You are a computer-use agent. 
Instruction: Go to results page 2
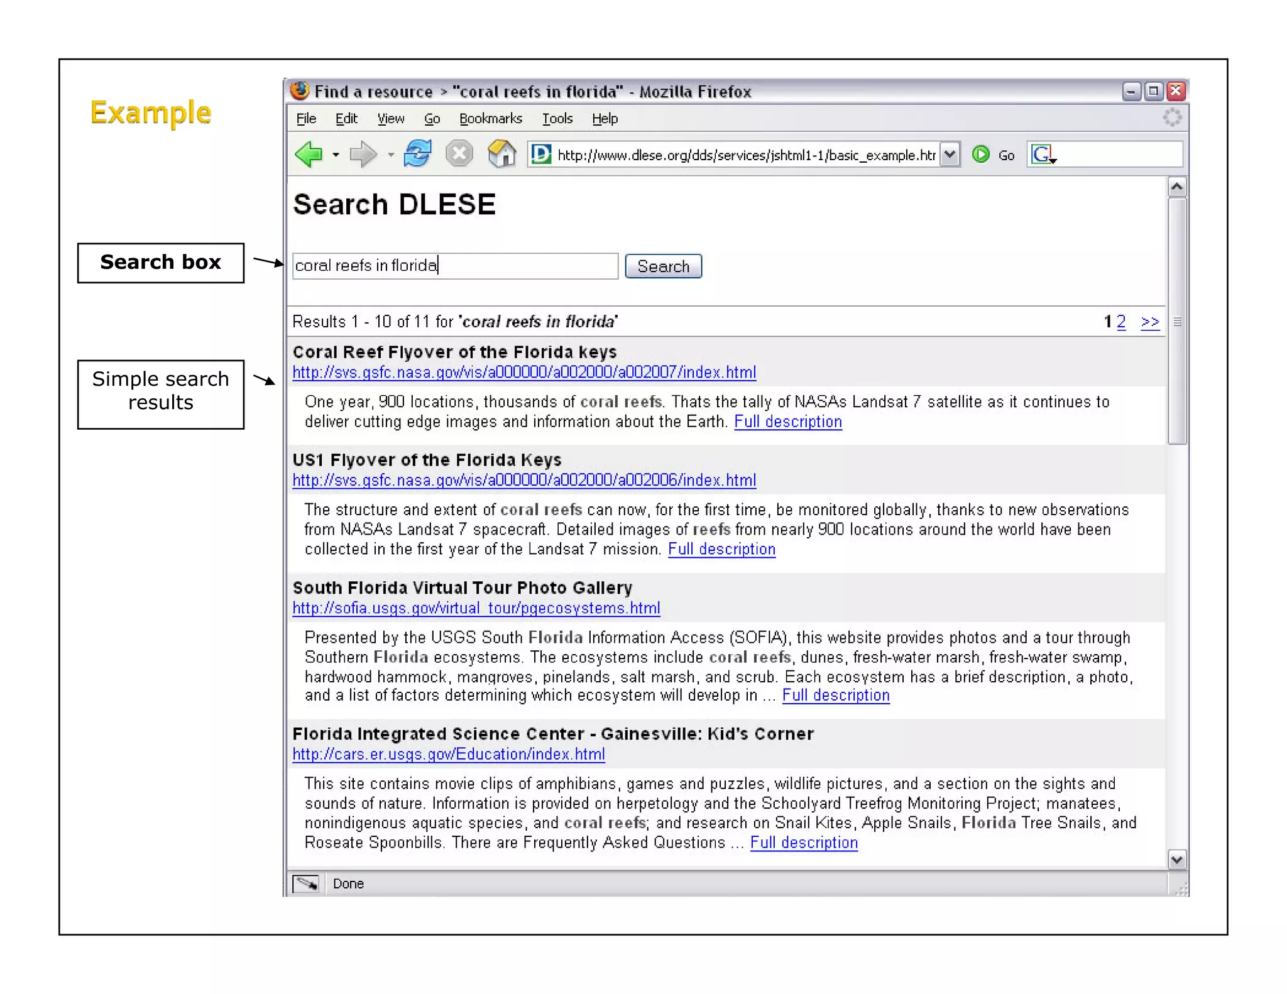pyautogui.click(x=1121, y=322)
